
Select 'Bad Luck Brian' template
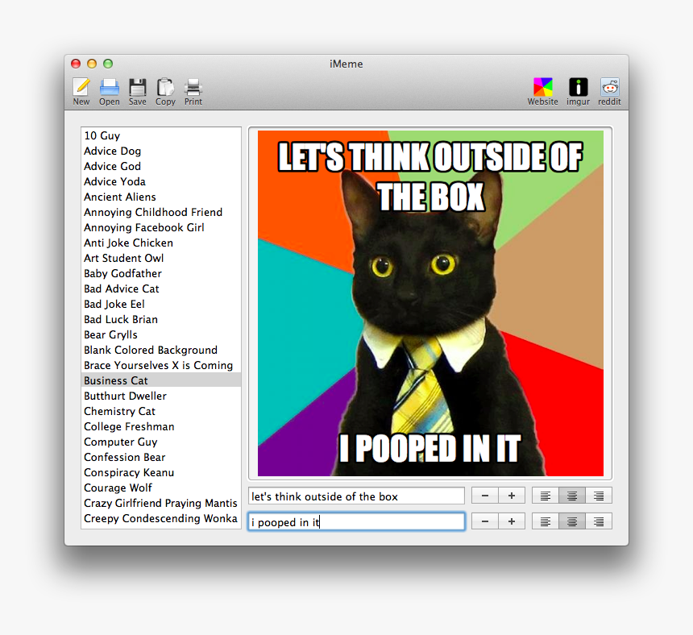pos(161,319)
